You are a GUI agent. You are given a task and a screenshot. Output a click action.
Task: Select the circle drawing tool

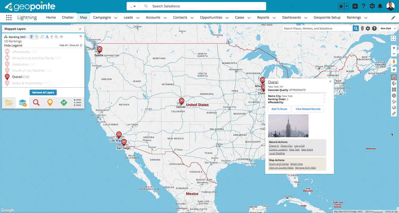[394, 96]
